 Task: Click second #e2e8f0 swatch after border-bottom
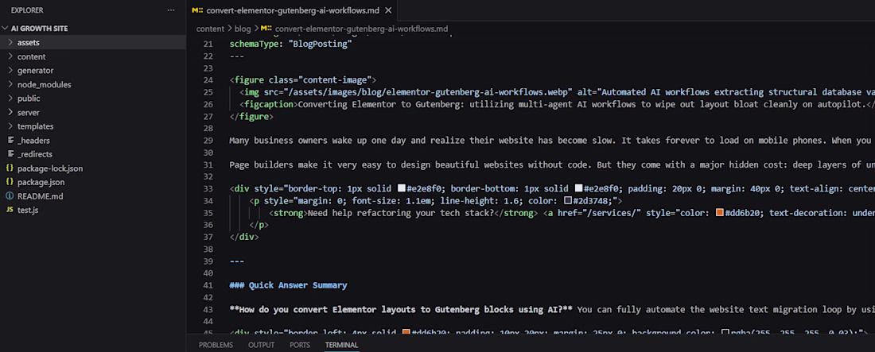click(578, 189)
